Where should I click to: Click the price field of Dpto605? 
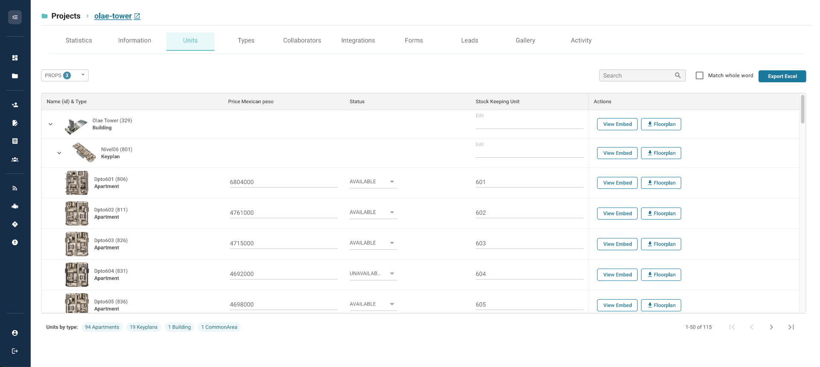point(284,304)
